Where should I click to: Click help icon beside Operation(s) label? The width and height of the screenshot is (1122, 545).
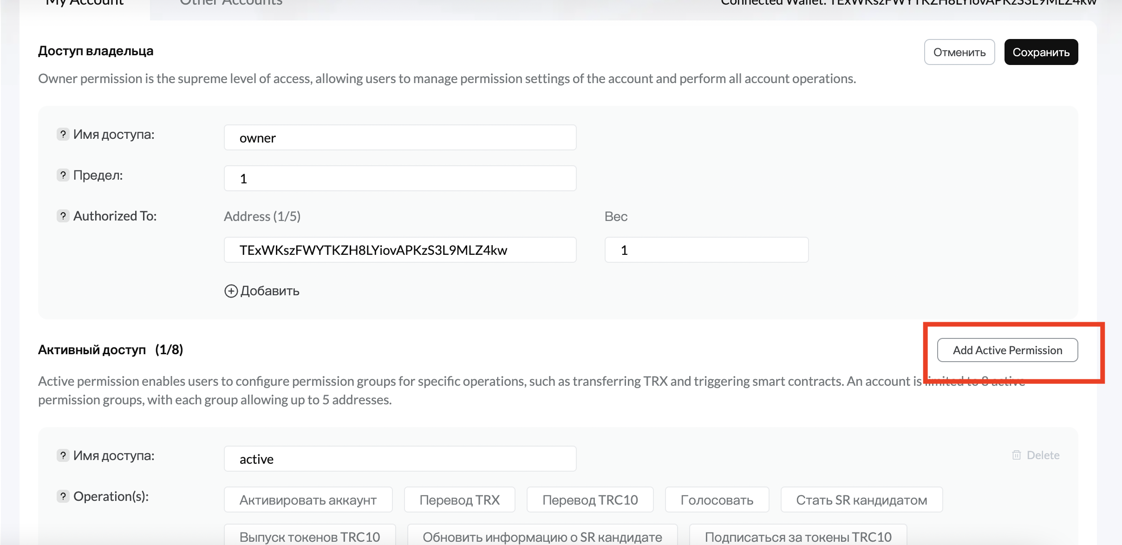point(63,496)
